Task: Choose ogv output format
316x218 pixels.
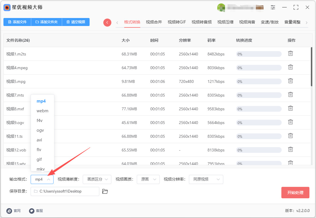Action: coord(40,130)
